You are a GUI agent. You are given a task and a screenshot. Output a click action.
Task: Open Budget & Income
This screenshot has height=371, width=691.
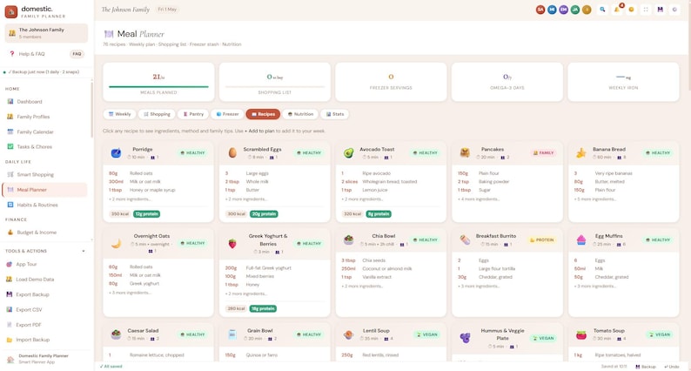[45, 232]
